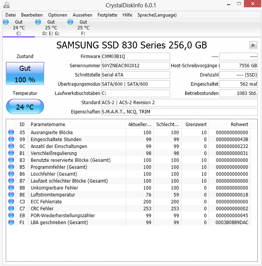Image resolution: width=262 pixels, height=266 pixels.
Task: Select the C: disk tab at 24 °C
Action: click(x=19, y=28)
